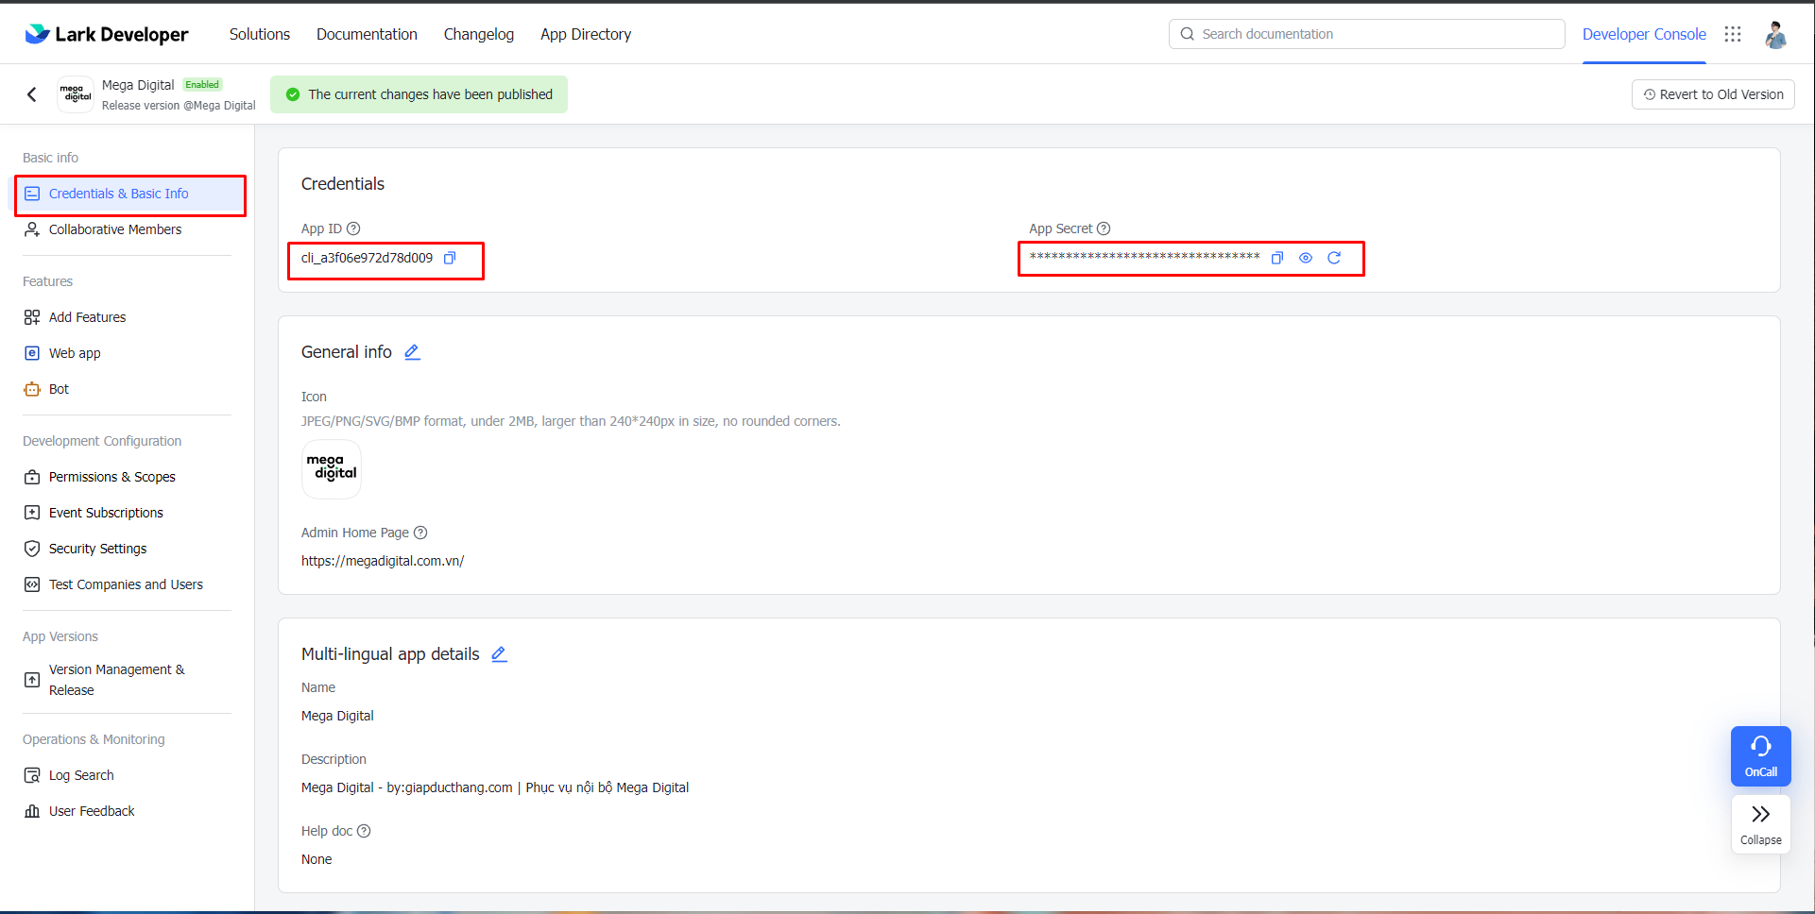Navigate back with the left arrow
1815x914 pixels.
32,93
